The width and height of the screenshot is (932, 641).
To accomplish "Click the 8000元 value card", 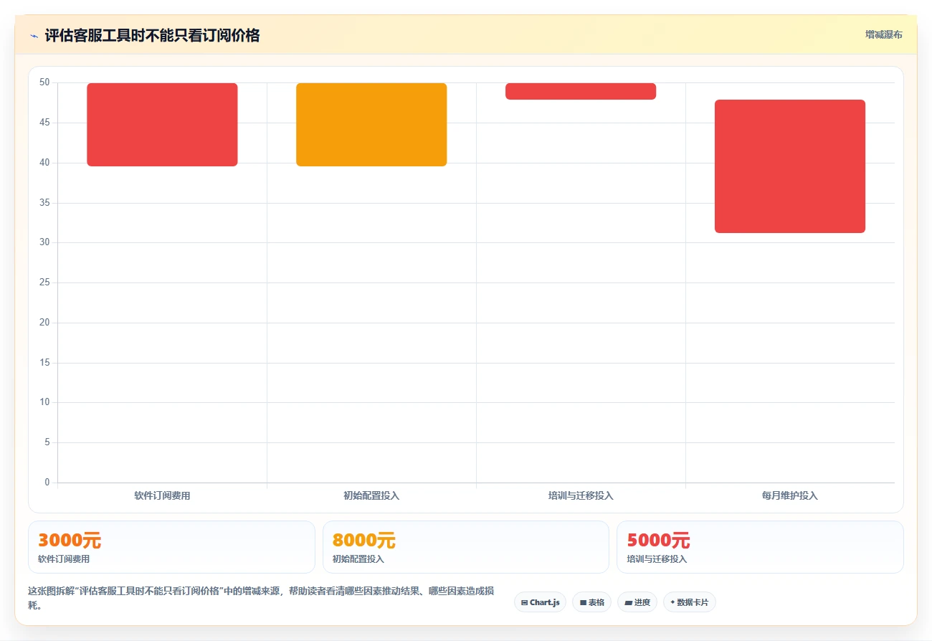I will 466,547.
